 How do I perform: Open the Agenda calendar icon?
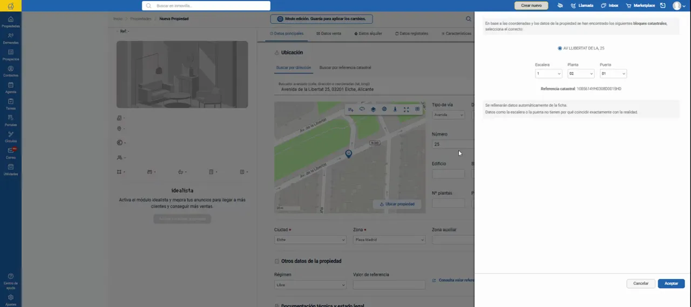[x=11, y=88]
